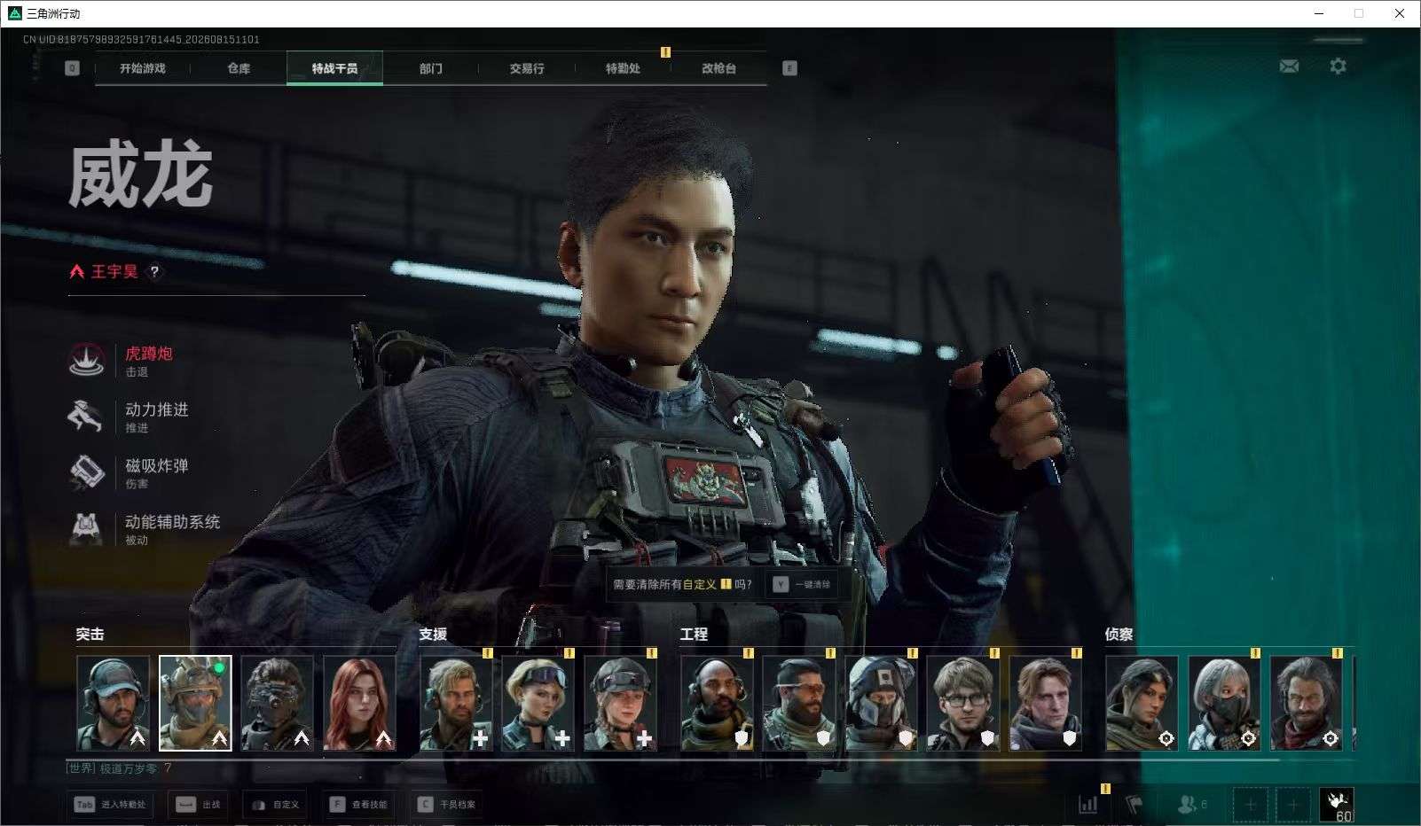This screenshot has height=826, width=1421.
Task: Select the 动力推进 skill icon
Action: pos(87,417)
